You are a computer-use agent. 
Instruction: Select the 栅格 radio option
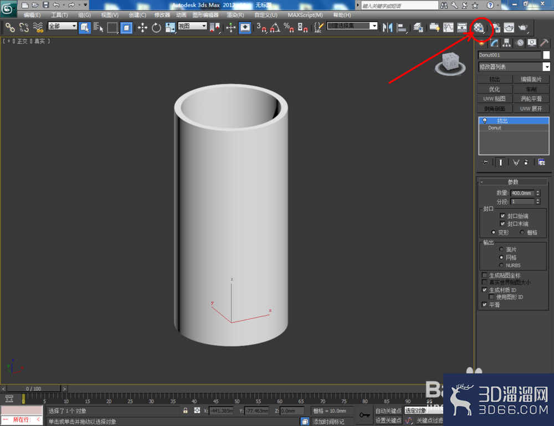[x=522, y=233]
